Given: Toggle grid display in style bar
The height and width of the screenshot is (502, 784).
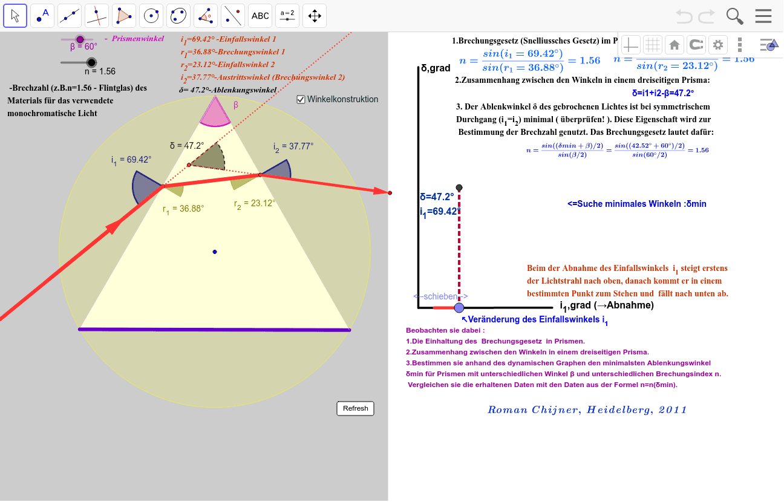Looking at the screenshot, I should click(652, 45).
